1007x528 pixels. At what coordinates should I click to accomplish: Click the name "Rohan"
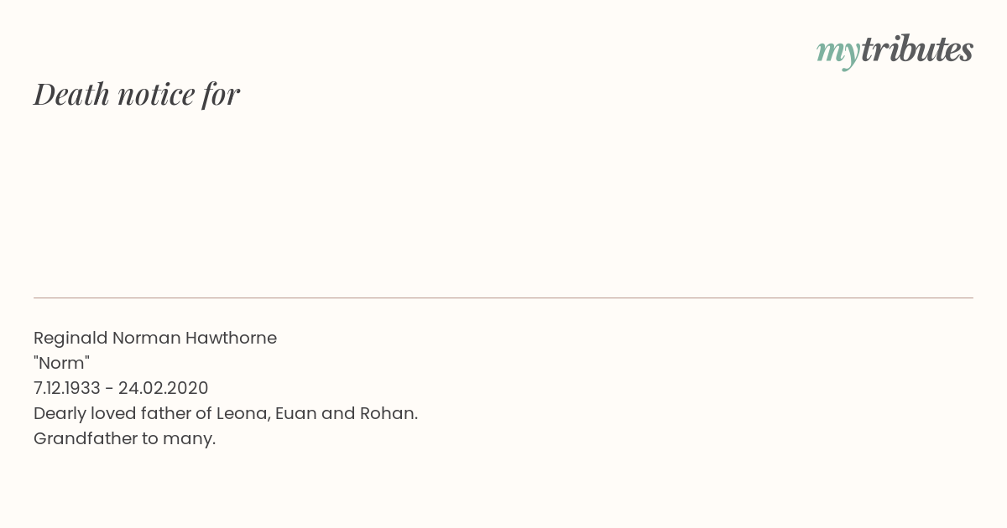click(387, 413)
